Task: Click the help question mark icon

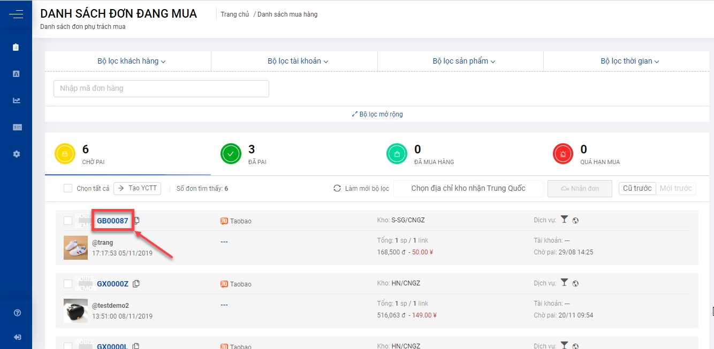Action: 17,313
